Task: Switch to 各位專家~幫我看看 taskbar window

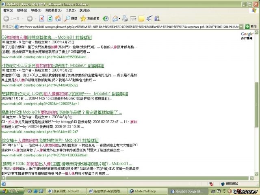Action: 107,191
